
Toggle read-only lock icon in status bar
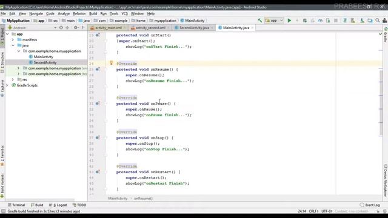pos(378,211)
